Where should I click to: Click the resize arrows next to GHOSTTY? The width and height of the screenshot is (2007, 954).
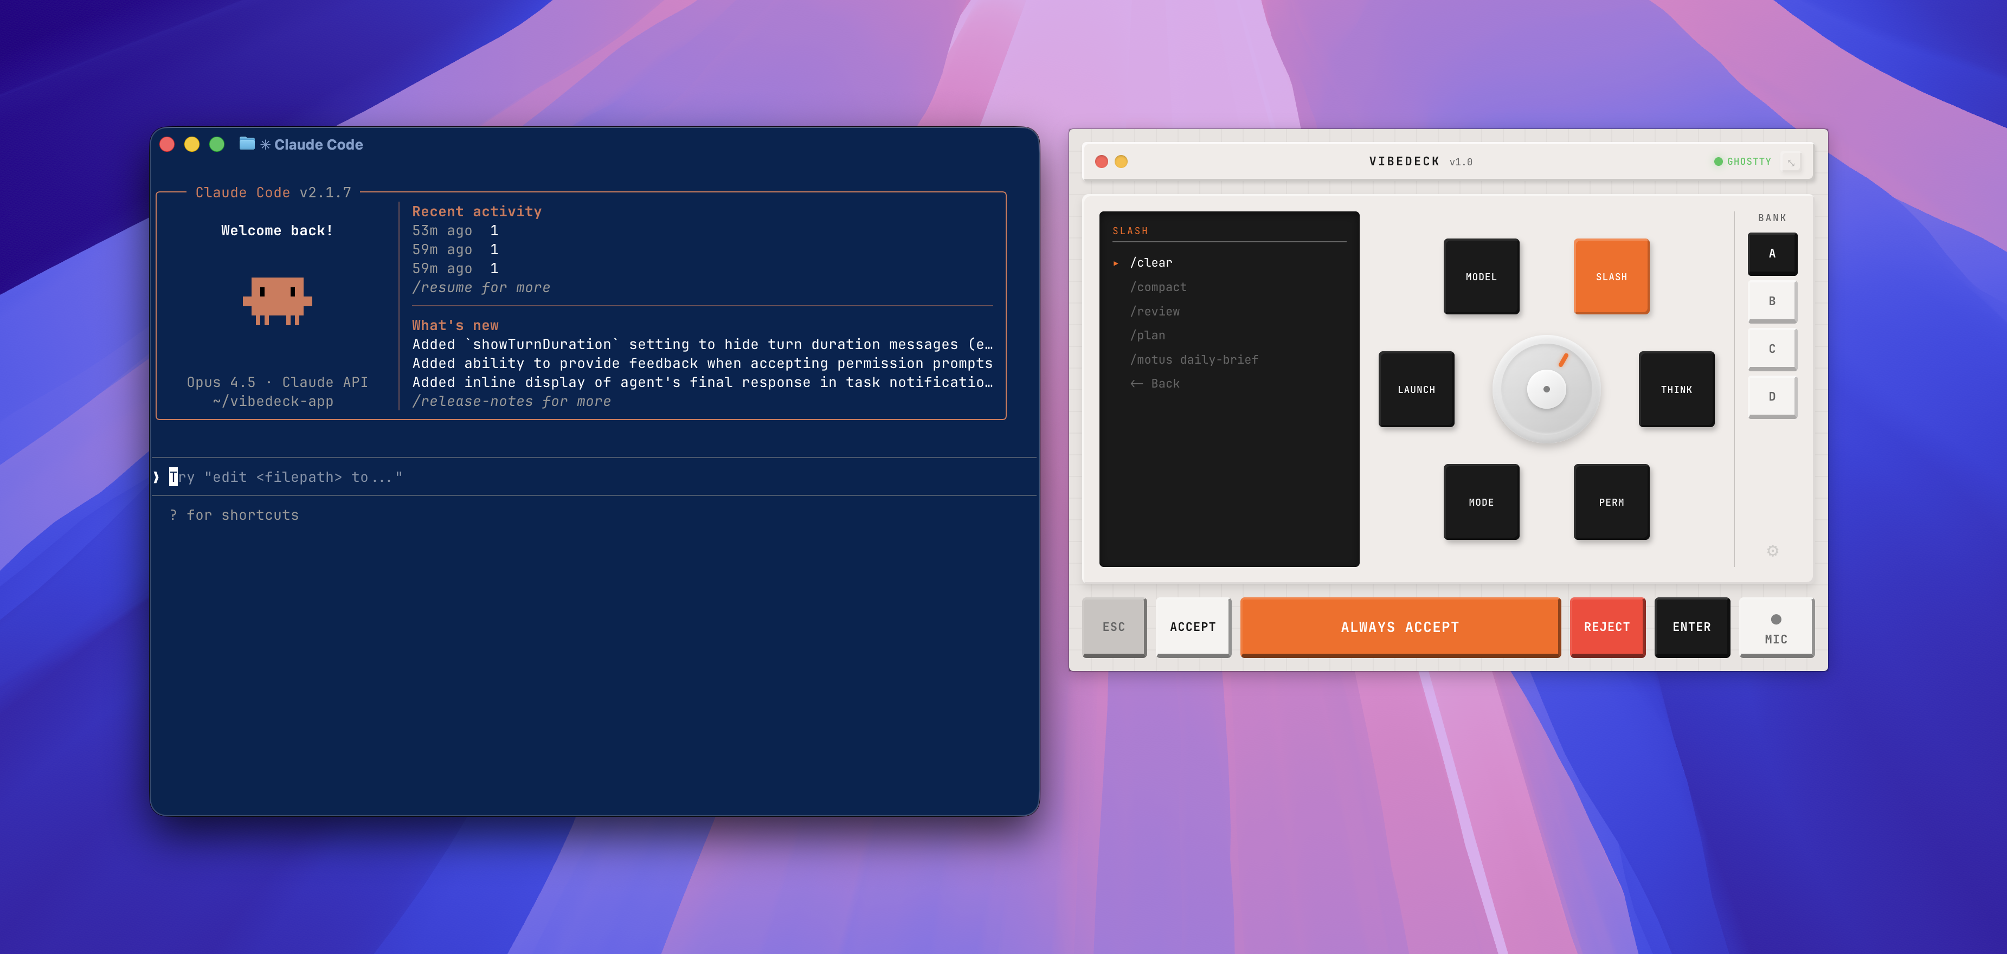[x=1792, y=161]
